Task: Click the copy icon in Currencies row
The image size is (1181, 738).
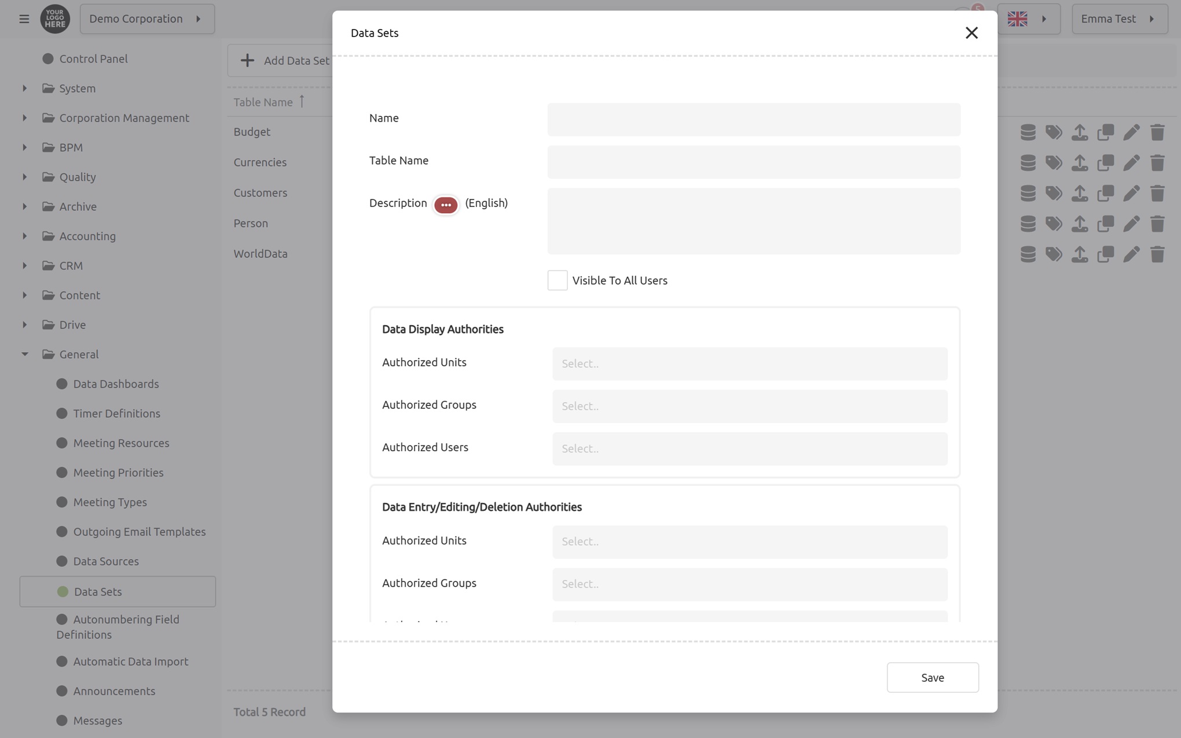Action: coord(1106,163)
